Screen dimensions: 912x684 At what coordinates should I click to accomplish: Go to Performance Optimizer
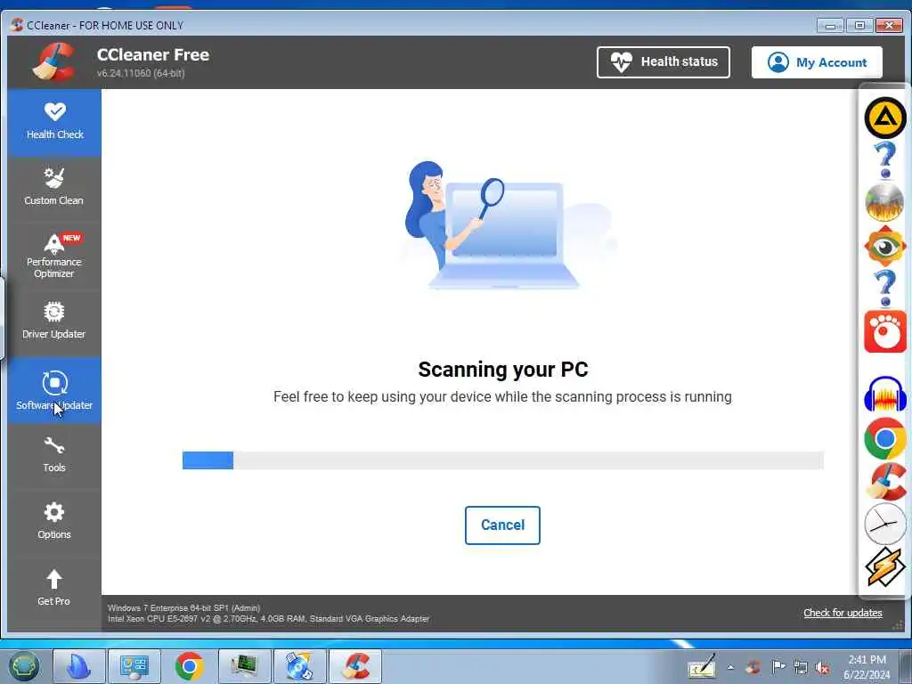(x=54, y=256)
